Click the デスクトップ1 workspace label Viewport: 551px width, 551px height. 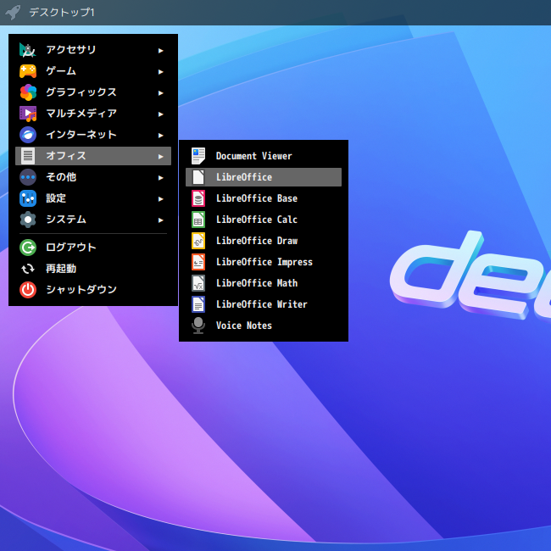[x=61, y=12]
